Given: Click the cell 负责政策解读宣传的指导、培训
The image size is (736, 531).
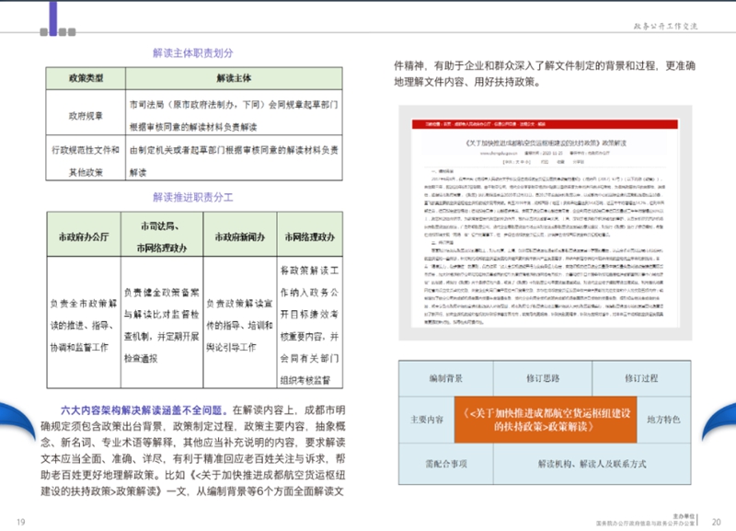Looking at the screenshot, I should click(240, 322).
